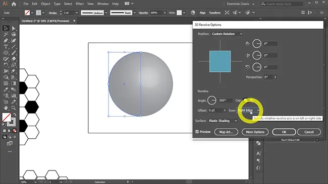The width and height of the screenshot is (328, 184).
Task: Set fill mode to Gradient in toolbar
Action: coord(10,131)
